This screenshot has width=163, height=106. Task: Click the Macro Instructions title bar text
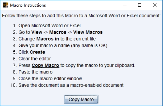coord(27,5)
